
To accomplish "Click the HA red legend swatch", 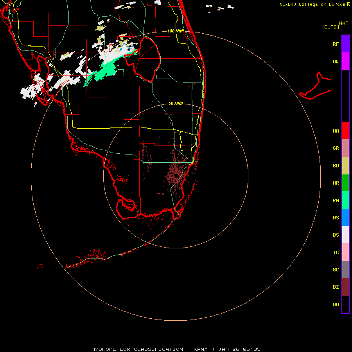I will click(x=345, y=131).
